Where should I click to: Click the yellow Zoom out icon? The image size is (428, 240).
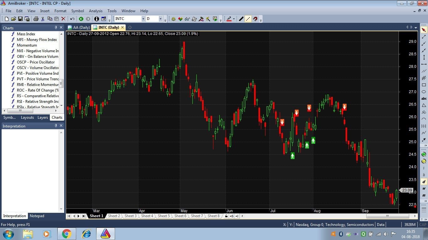[x=424, y=161]
